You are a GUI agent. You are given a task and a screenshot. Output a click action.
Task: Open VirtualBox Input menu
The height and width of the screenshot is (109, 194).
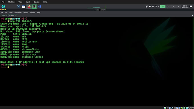[28, 2]
